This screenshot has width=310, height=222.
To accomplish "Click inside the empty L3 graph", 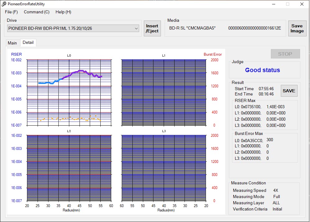I will coord(164,168).
